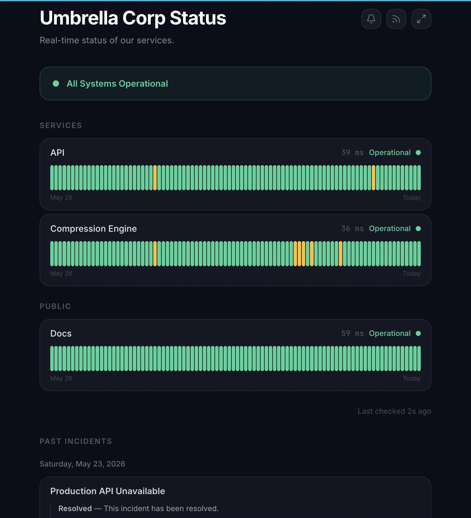Open the RSS feed icon
Screen dimensions: 471x518
[396, 19]
